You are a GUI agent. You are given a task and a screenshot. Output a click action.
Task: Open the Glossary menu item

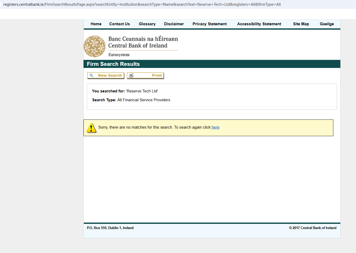[x=147, y=24]
